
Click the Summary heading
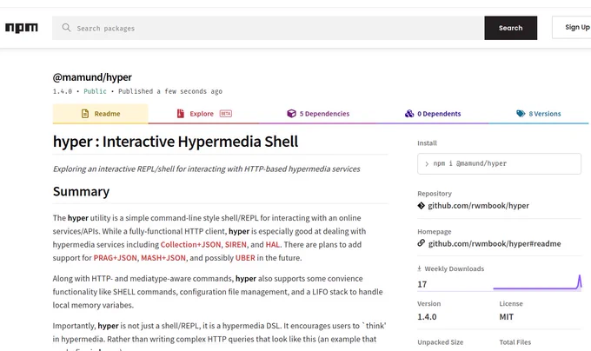[81, 191]
